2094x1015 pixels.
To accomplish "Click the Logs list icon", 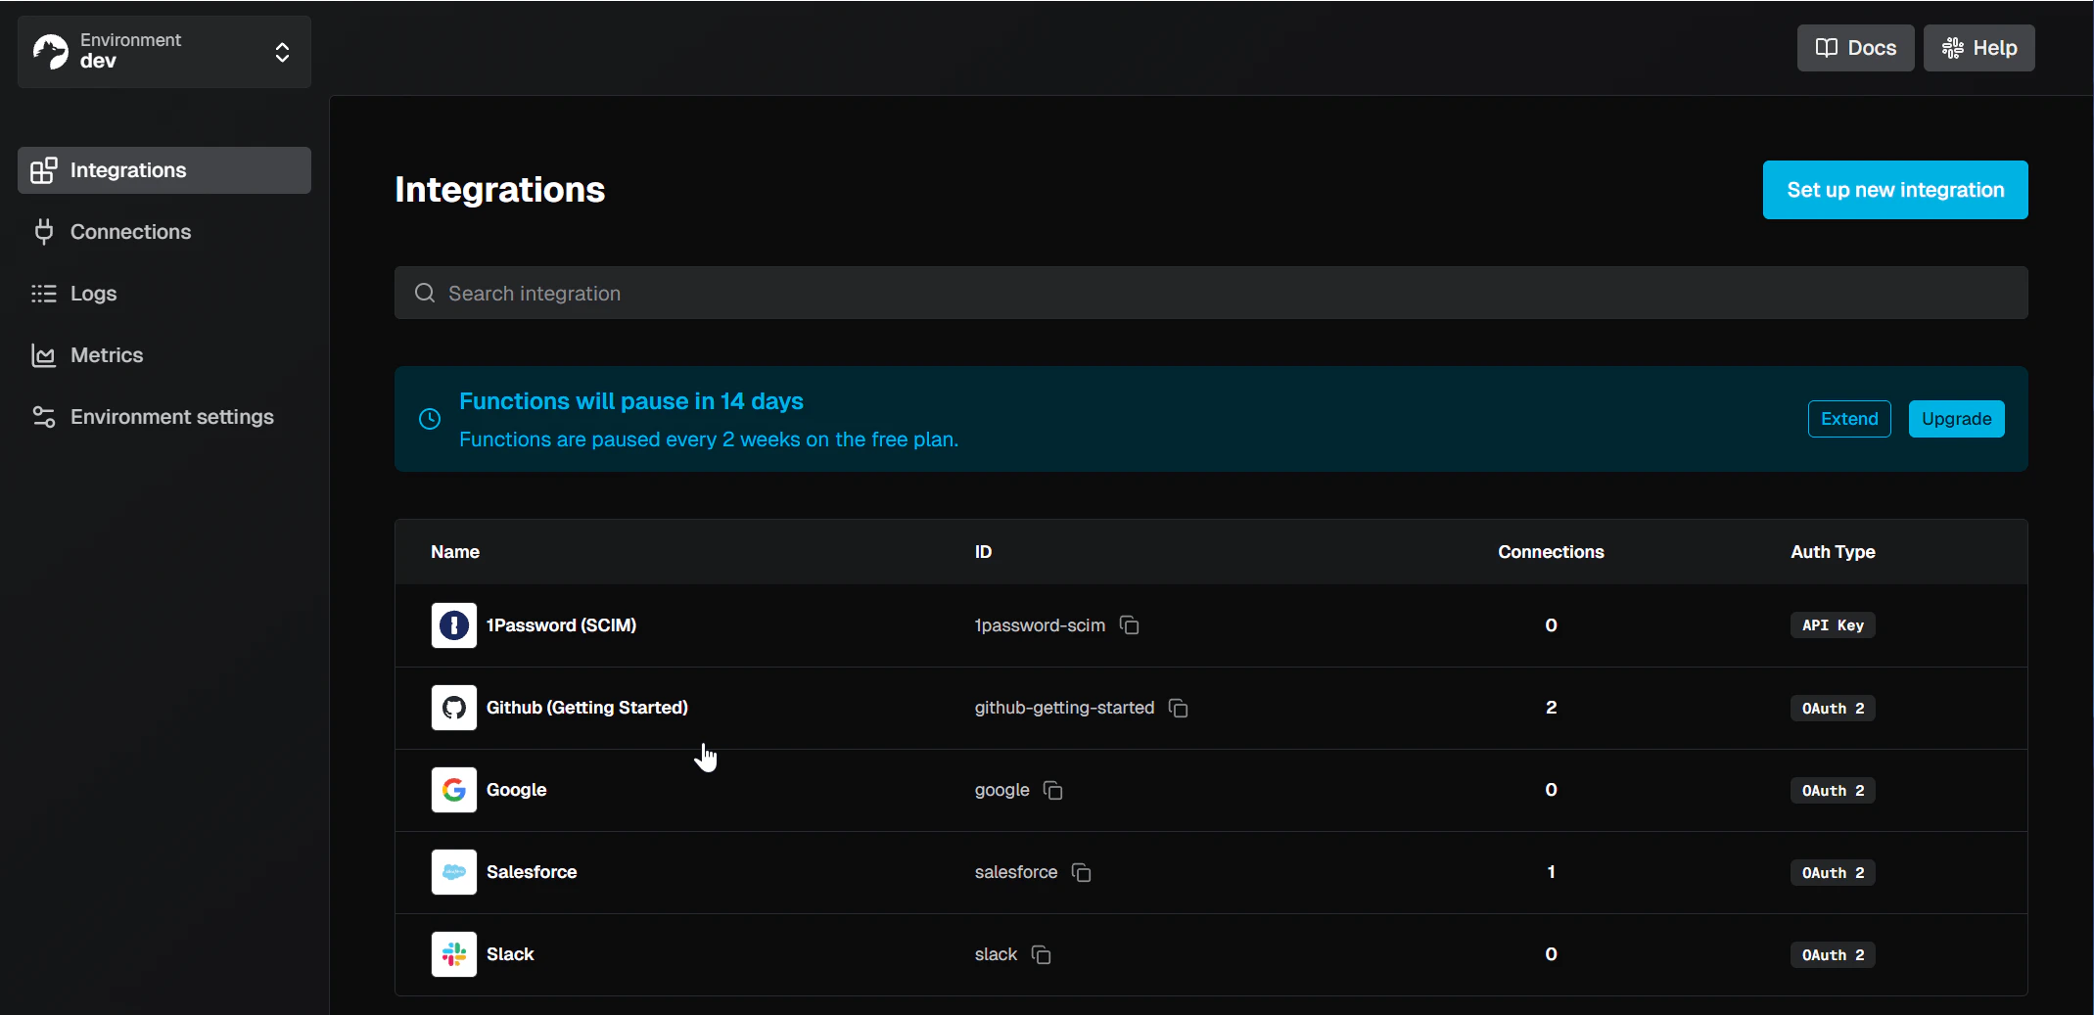I will point(44,294).
